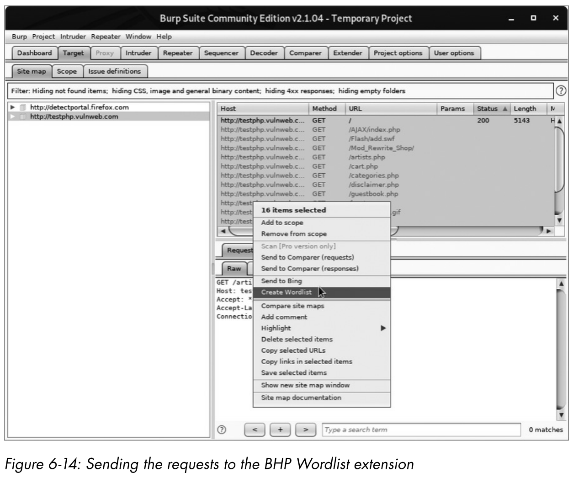Choose Save selected items

[322, 372]
